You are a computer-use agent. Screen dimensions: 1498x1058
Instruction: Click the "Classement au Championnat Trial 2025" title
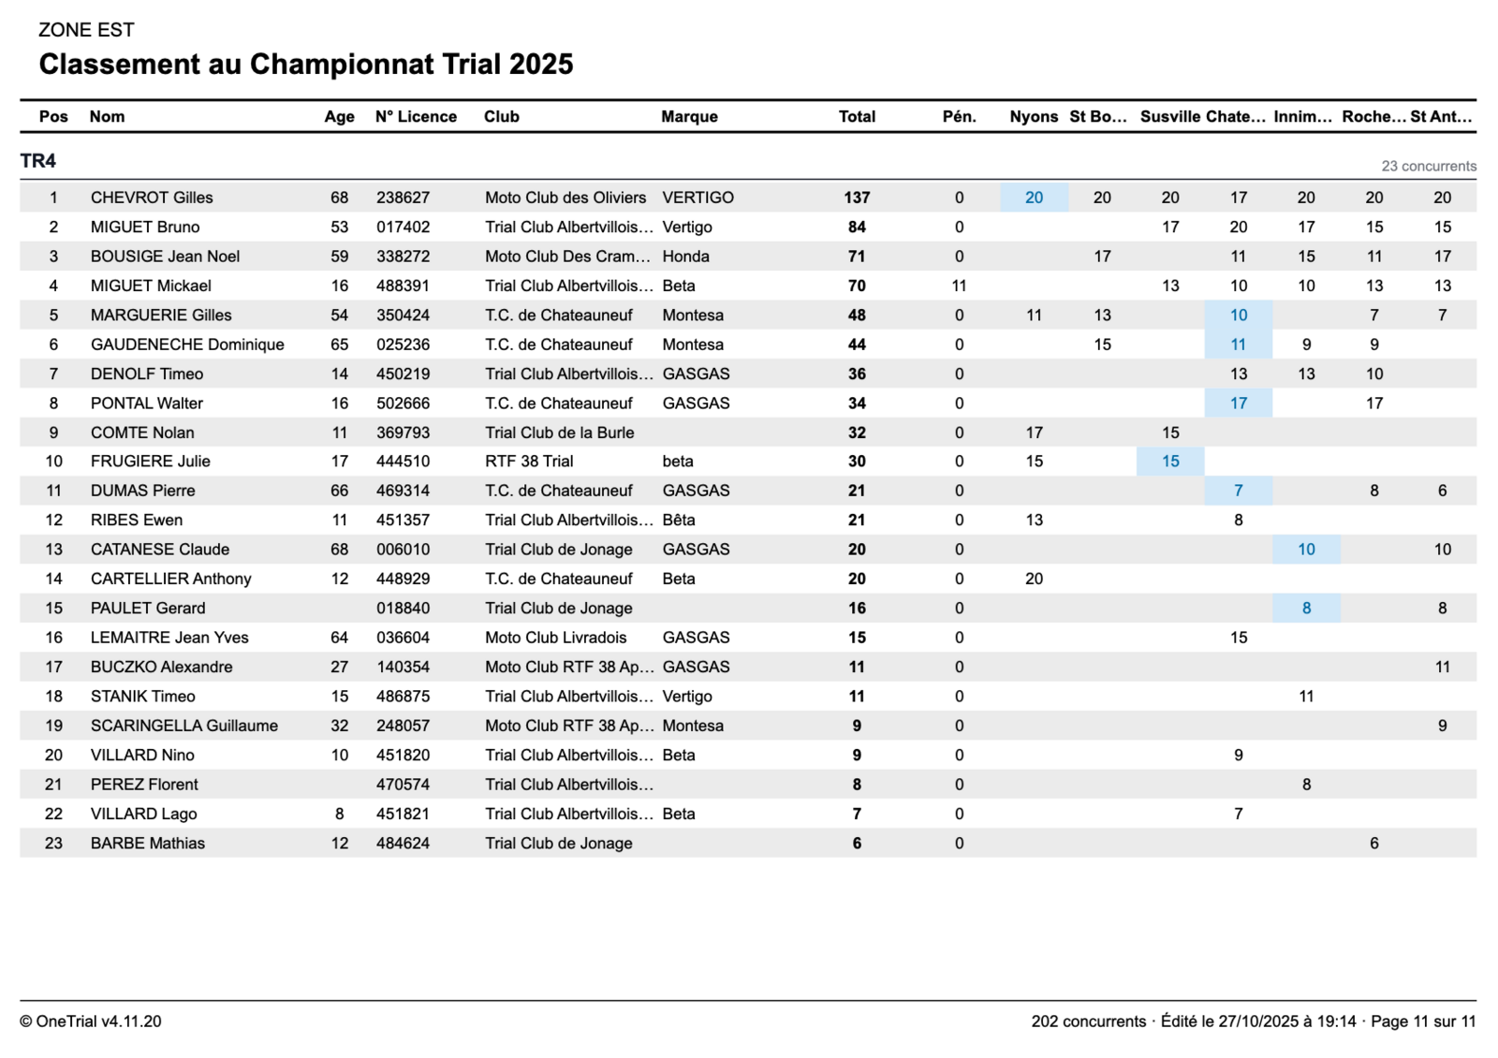coord(306,65)
